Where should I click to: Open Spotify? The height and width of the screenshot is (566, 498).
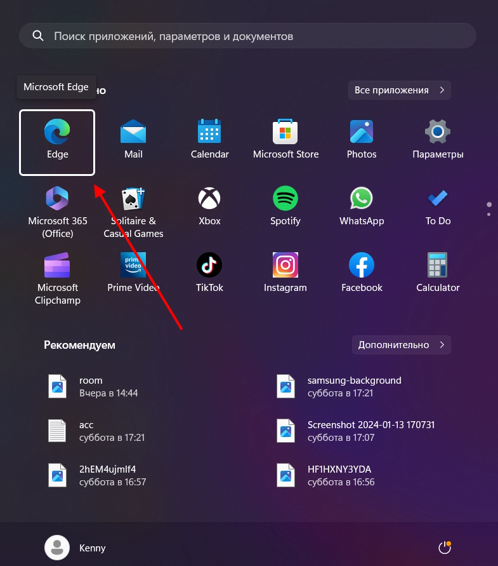click(x=285, y=206)
